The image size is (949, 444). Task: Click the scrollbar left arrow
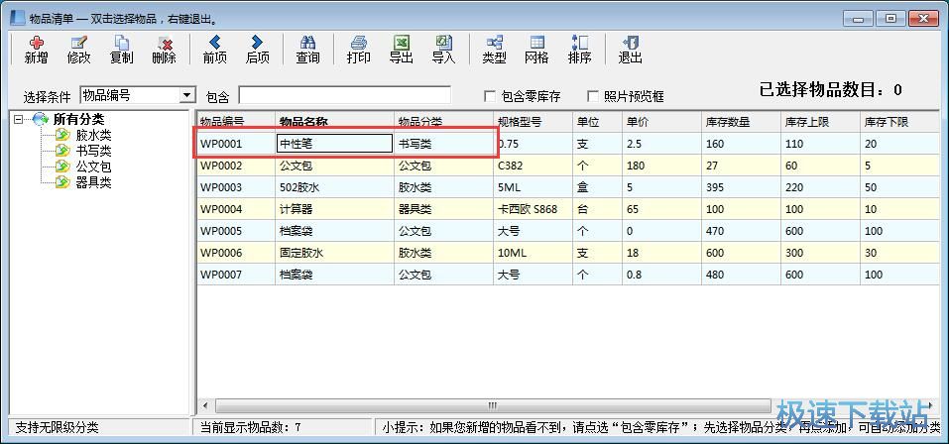(206, 405)
